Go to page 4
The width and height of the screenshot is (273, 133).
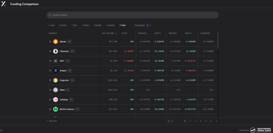pyautogui.click(x=200, y=121)
